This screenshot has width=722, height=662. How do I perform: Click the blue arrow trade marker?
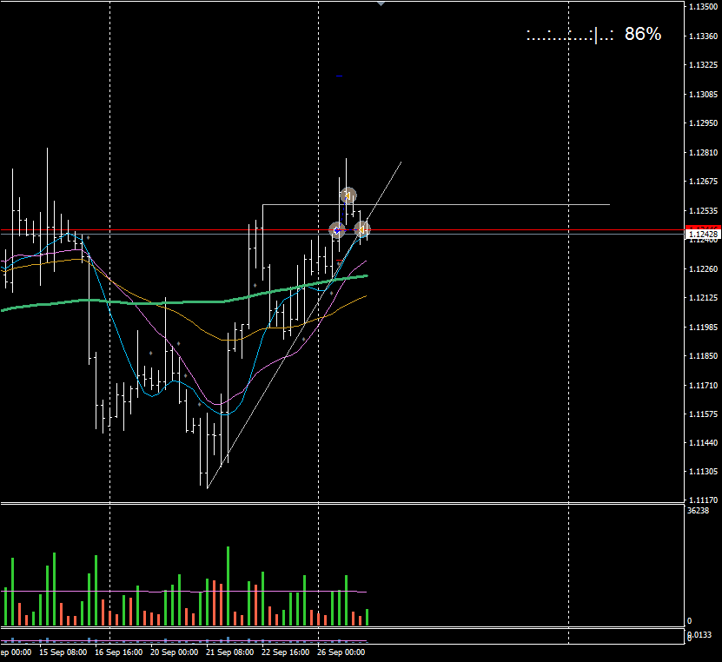[x=337, y=230]
